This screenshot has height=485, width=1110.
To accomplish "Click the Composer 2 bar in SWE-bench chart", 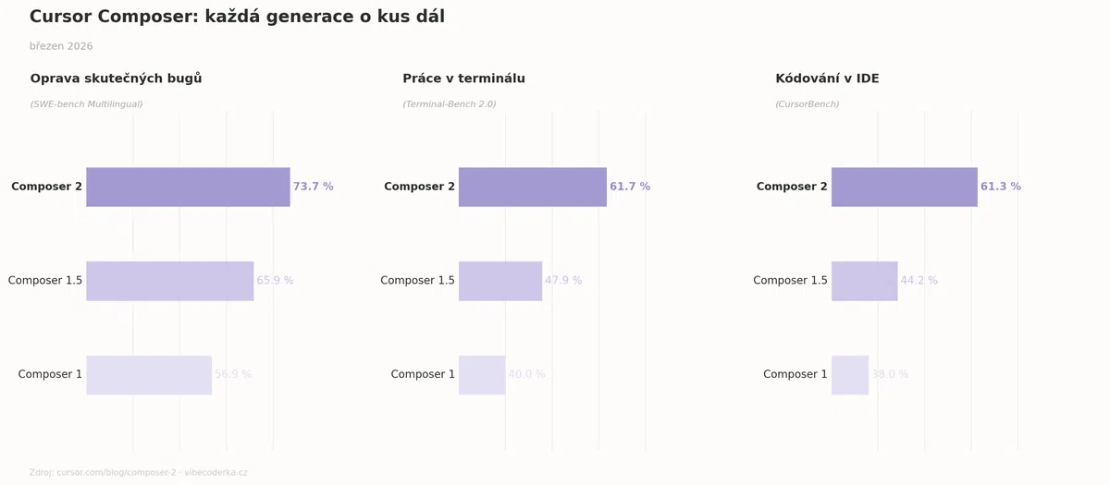I will point(188,187).
